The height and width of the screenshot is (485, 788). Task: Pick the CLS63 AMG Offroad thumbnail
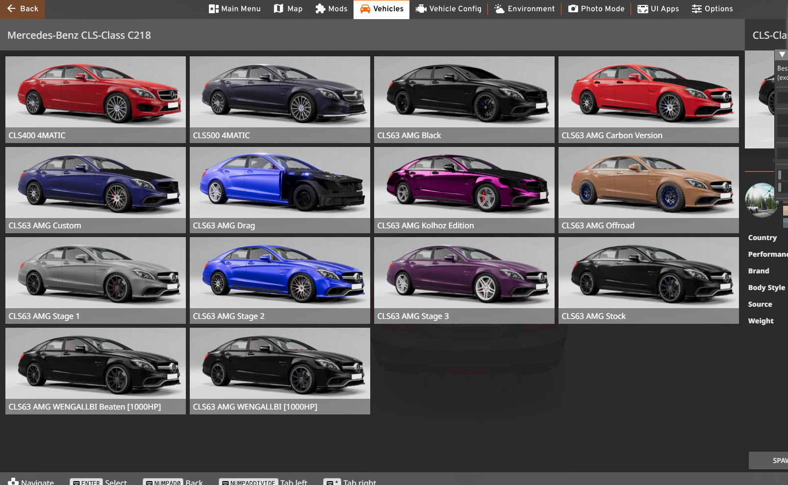point(649,190)
